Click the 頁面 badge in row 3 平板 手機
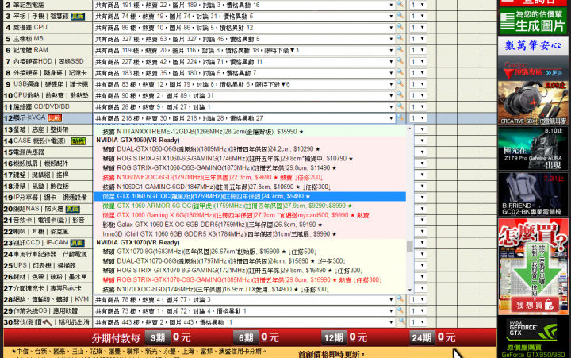The height and width of the screenshot is (358, 571). coord(78,17)
